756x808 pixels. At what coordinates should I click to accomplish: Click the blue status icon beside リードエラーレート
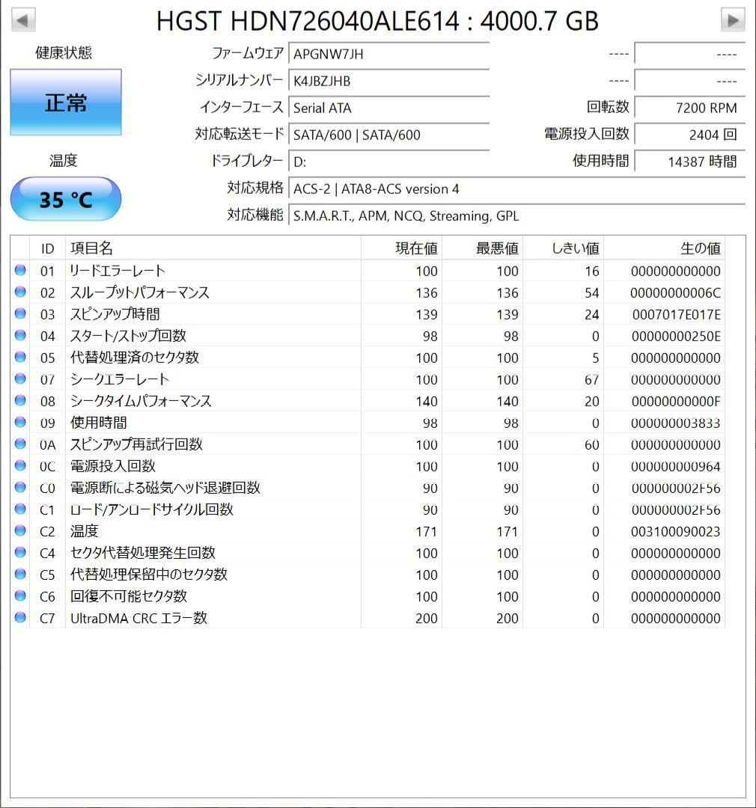coord(20,271)
